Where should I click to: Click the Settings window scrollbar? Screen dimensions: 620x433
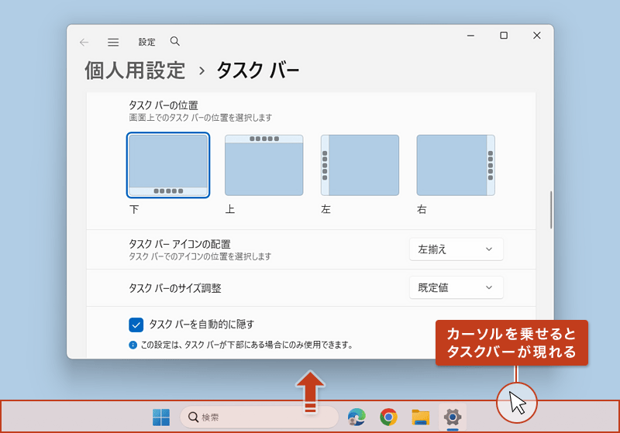[x=550, y=210]
